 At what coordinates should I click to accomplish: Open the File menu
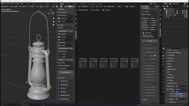5,4
